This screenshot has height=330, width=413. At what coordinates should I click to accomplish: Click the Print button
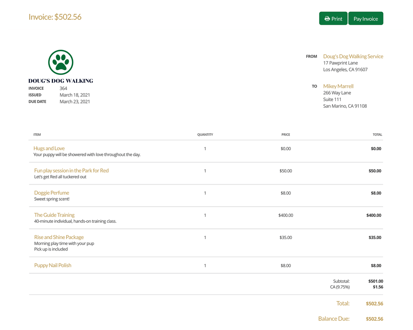333,18
